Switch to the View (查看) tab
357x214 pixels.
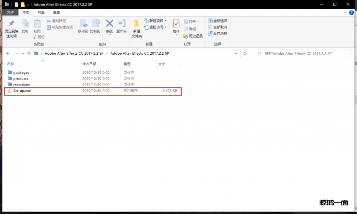(56, 13)
